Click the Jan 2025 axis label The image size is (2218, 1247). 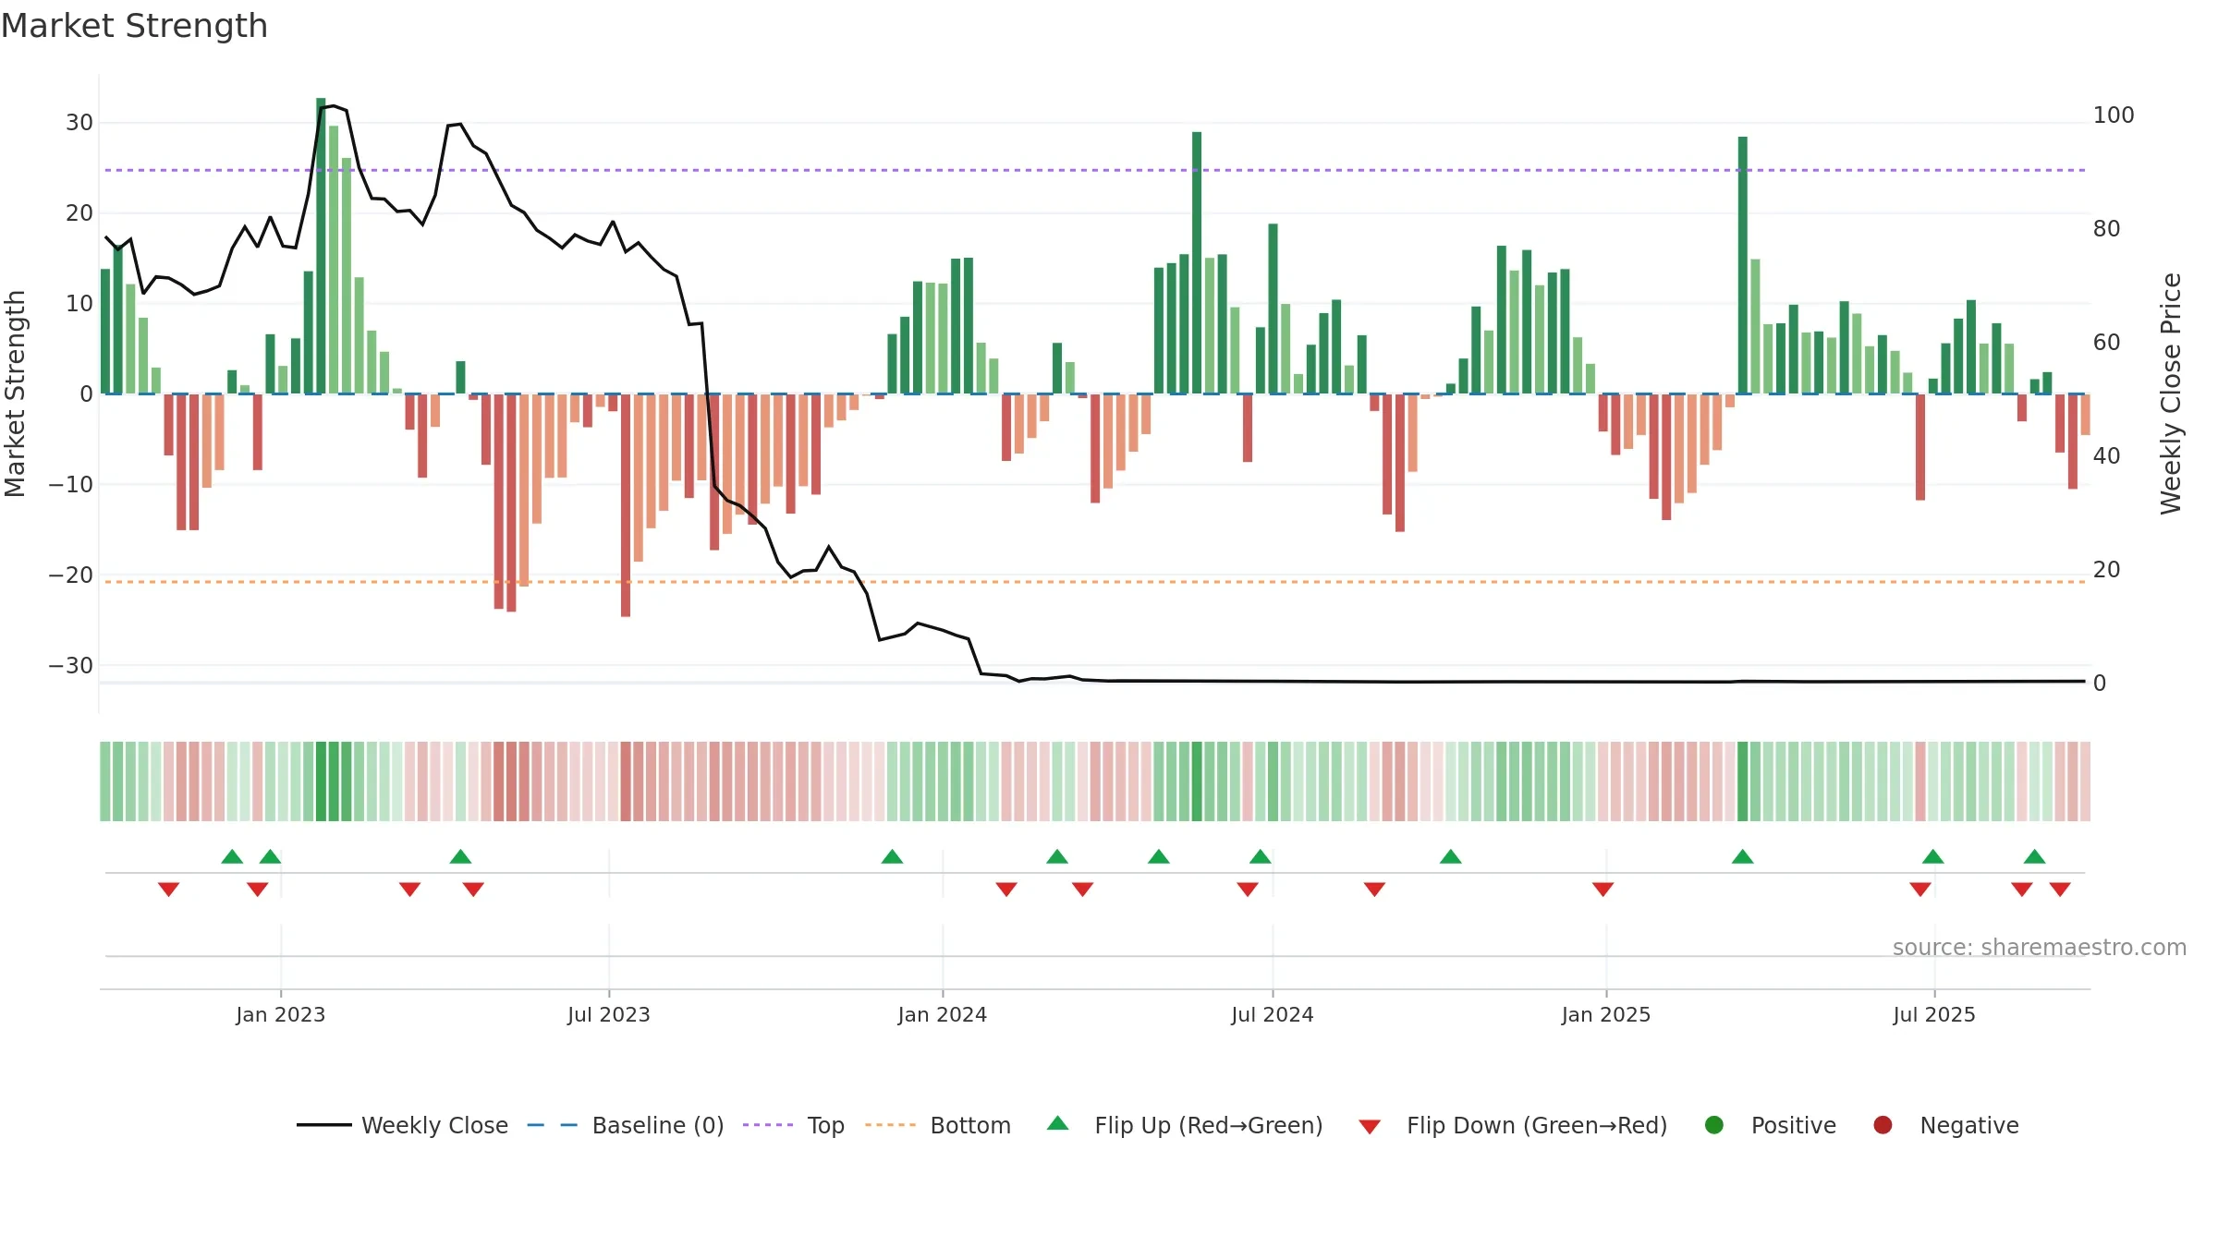pos(1606,1015)
